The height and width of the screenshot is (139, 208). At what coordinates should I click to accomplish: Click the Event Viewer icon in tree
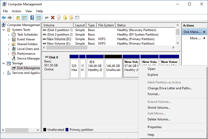[14, 39]
